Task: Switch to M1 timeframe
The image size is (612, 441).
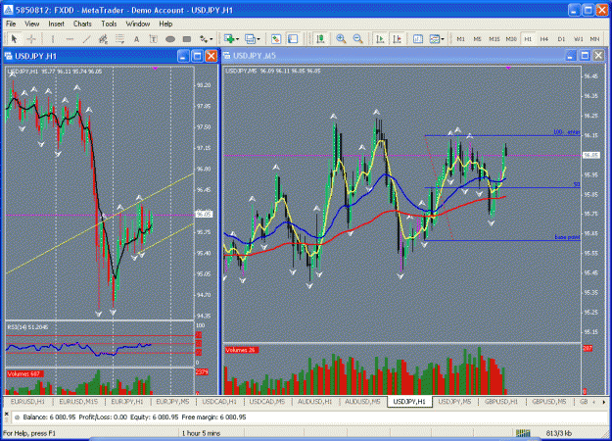Action: click(460, 39)
